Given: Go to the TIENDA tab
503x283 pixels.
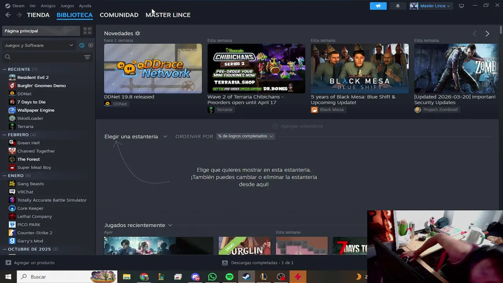Looking at the screenshot, I should pyautogui.click(x=38, y=15).
